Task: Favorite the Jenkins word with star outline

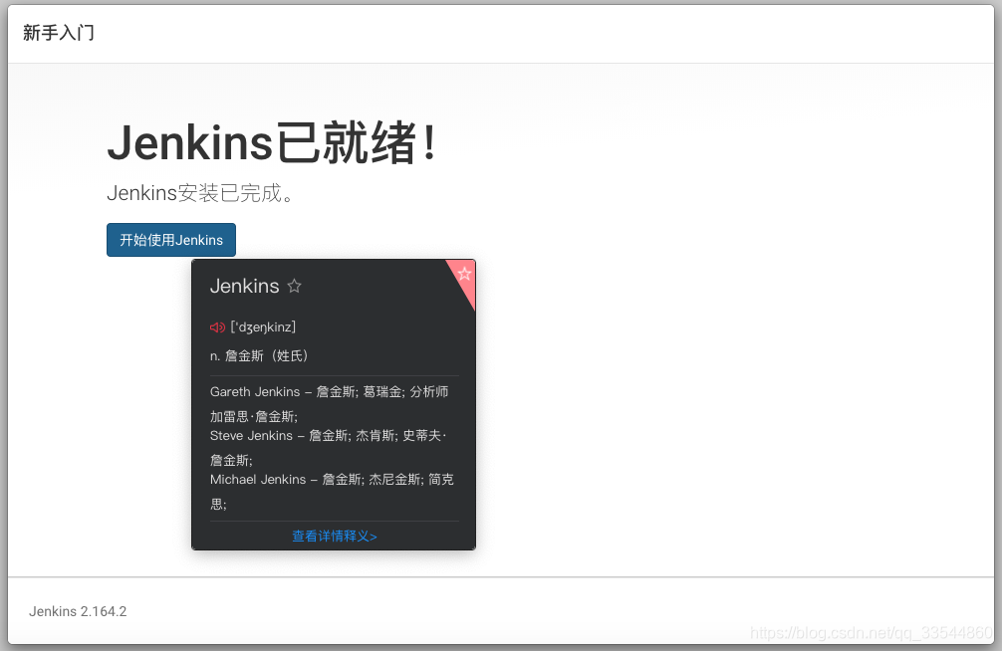Action: tap(294, 287)
